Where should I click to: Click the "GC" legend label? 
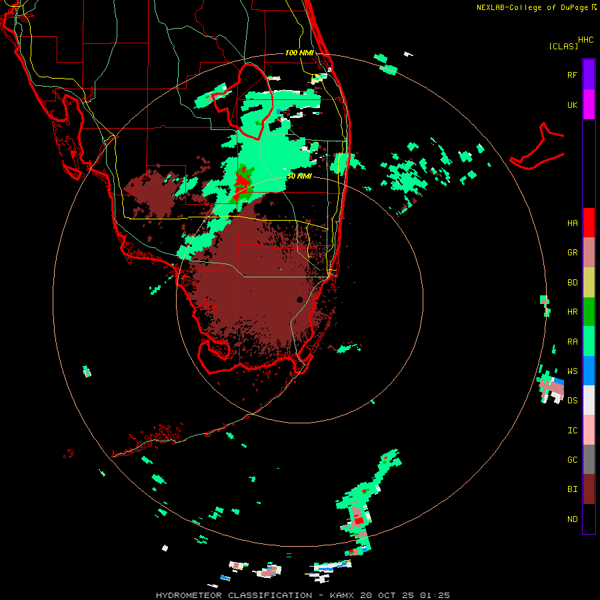click(572, 460)
